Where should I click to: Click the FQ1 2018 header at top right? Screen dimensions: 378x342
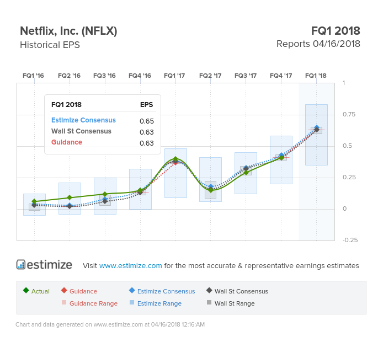click(336, 31)
